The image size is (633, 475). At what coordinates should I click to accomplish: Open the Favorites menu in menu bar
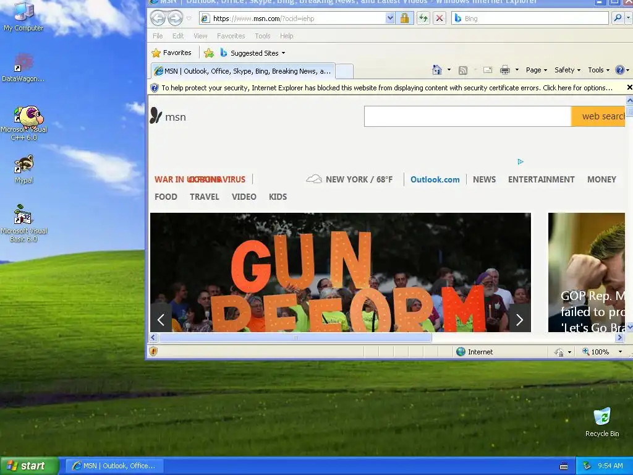tap(231, 36)
